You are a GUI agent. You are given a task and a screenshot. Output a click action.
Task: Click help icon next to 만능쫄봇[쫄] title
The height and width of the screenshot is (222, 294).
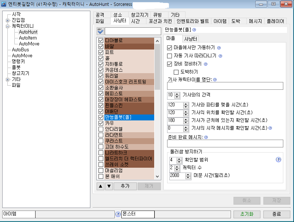pyautogui.click(x=194, y=30)
